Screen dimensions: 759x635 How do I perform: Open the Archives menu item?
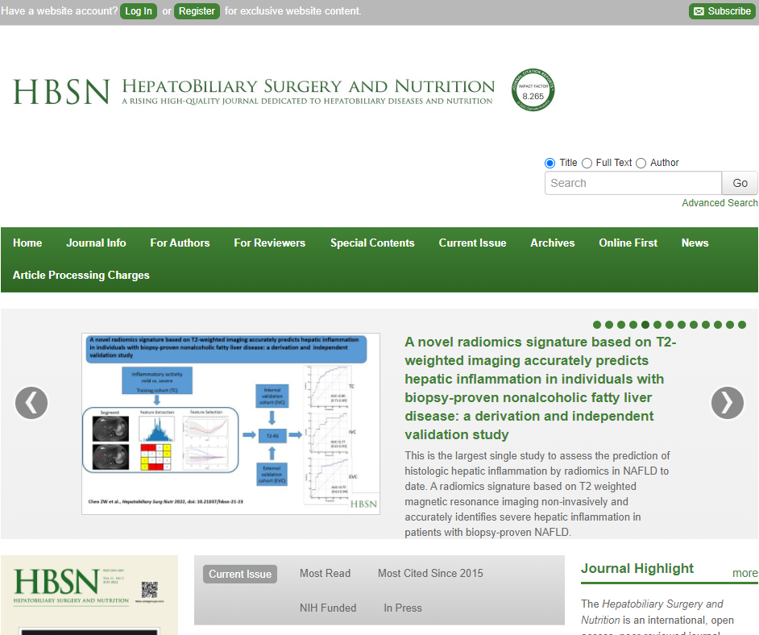pyautogui.click(x=552, y=243)
